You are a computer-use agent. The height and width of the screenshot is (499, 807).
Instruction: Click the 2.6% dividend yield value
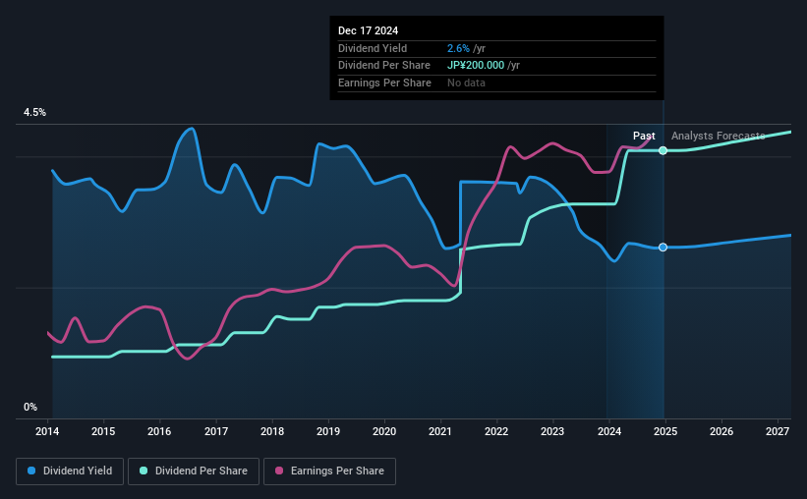coord(458,48)
